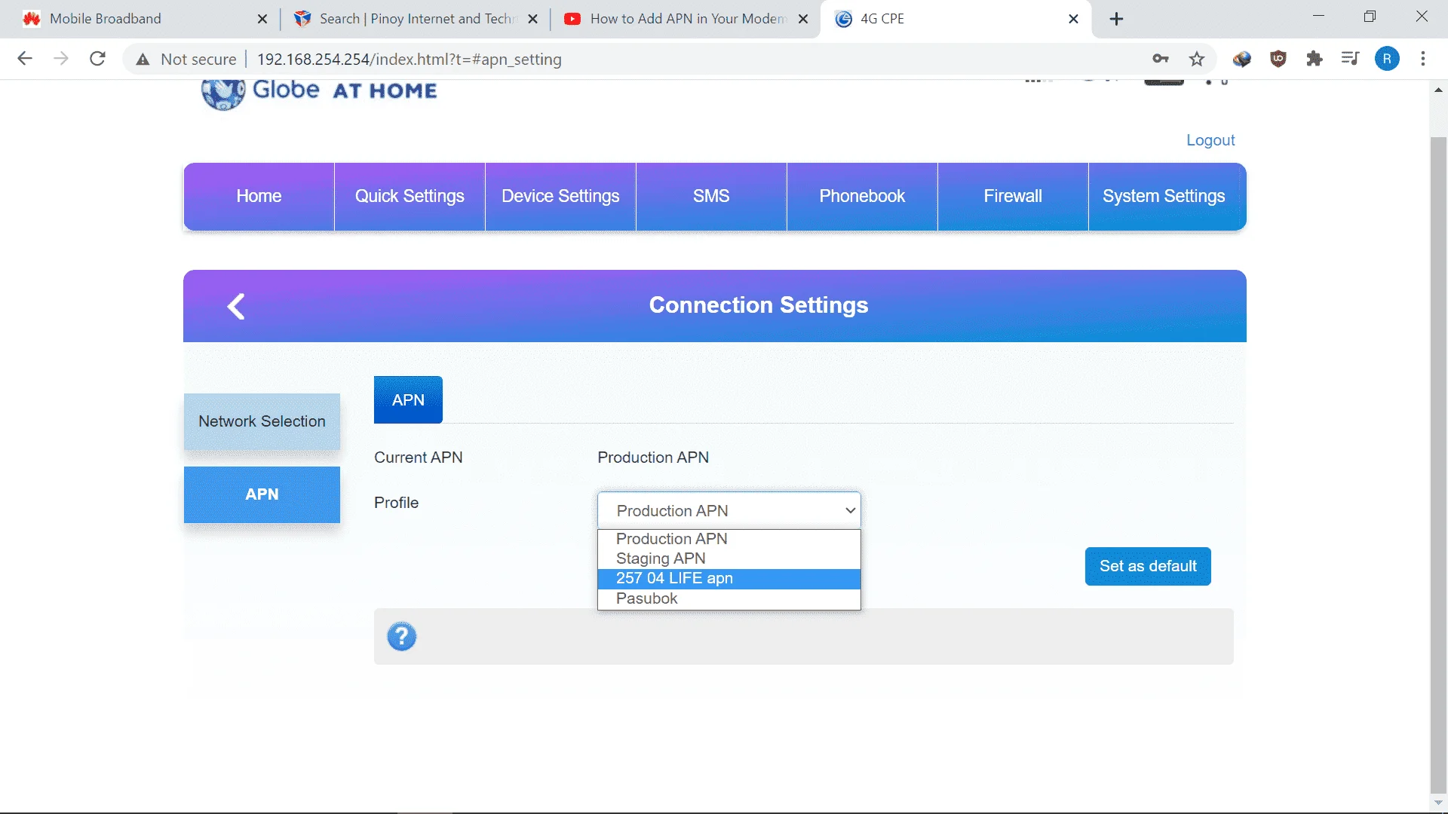1448x814 pixels.
Task: Click the Not secure warning icon
Action: 143,59
